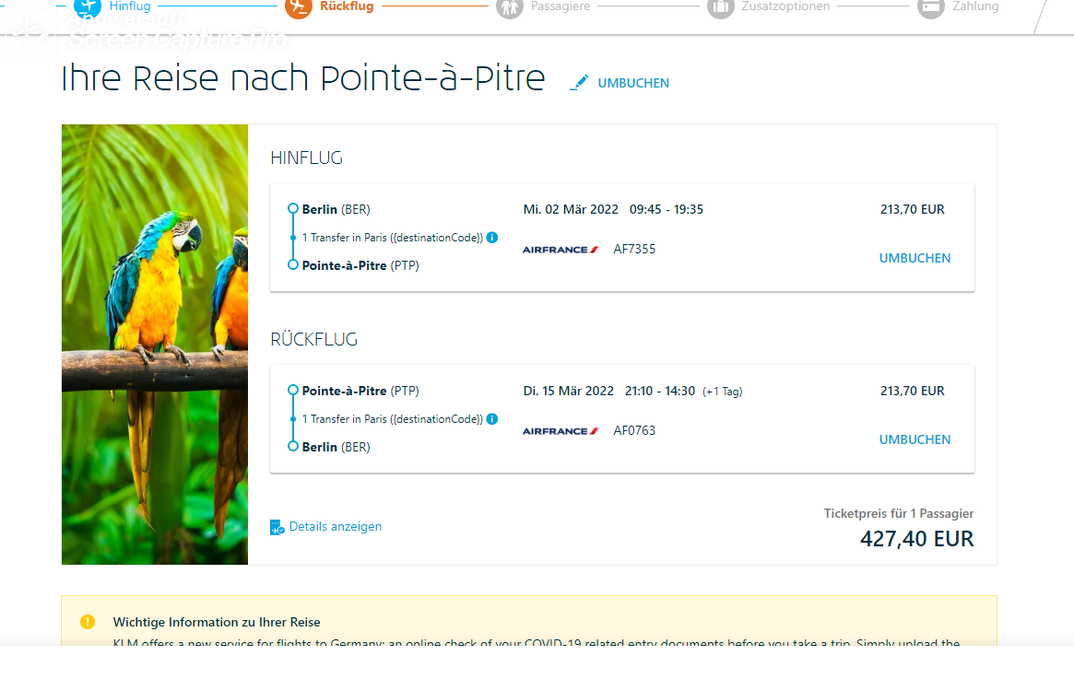1074x679 pixels.
Task: Click the Wichtige Information zu Ihrer Reise heading
Action: pyautogui.click(x=217, y=622)
